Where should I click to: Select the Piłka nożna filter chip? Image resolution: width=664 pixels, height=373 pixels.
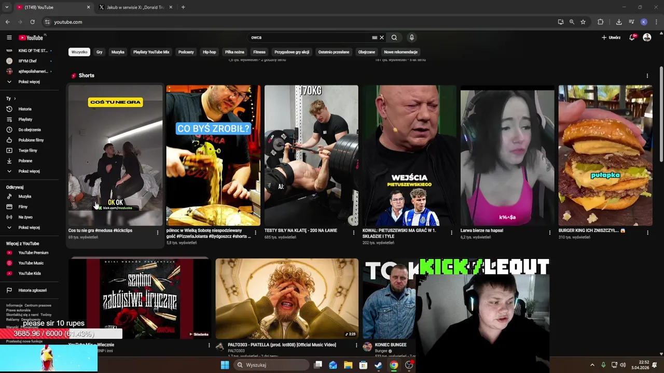click(234, 52)
